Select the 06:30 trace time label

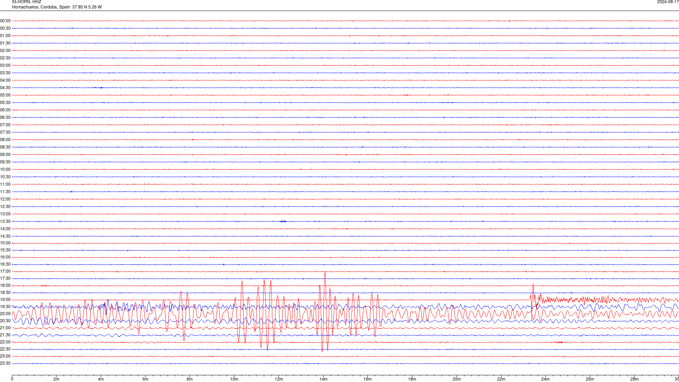[x=5, y=117]
